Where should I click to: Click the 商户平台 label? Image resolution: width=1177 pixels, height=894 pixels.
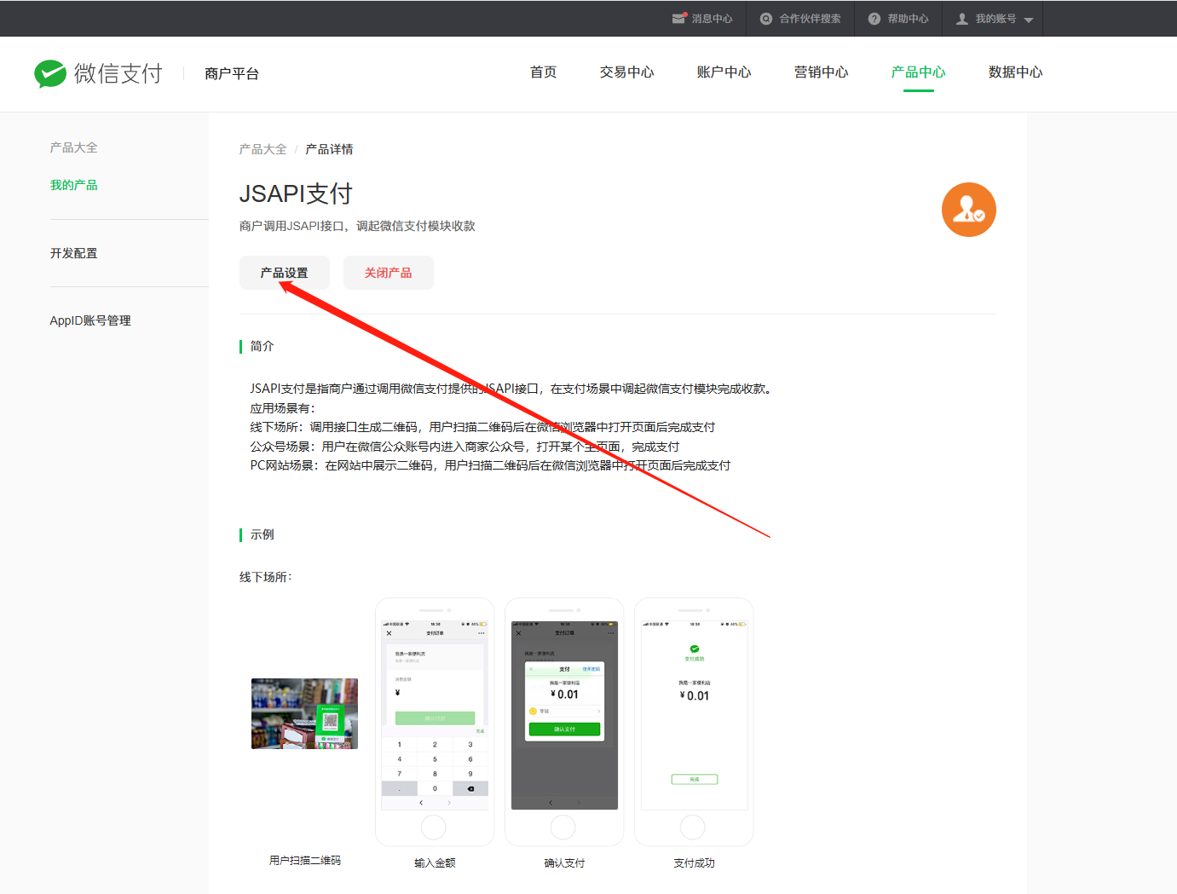pyautogui.click(x=232, y=74)
